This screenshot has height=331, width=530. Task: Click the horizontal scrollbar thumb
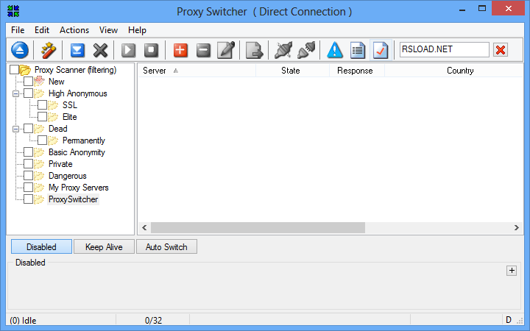[258, 227]
